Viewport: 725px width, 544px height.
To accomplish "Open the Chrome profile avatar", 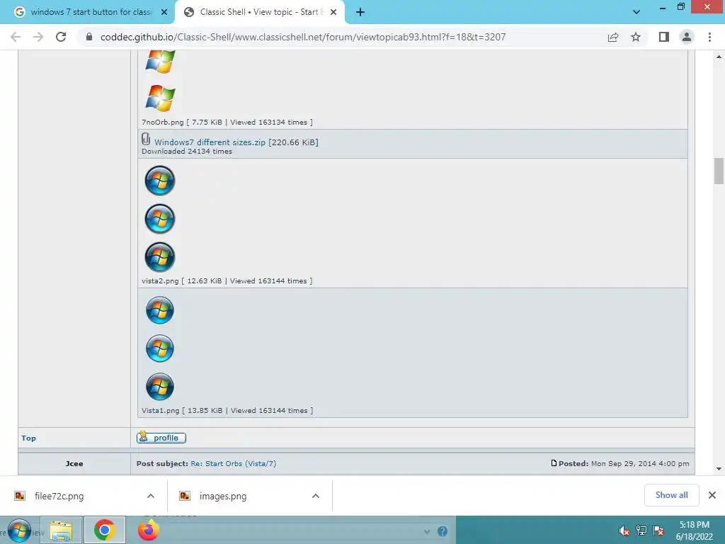I will pyautogui.click(x=687, y=37).
